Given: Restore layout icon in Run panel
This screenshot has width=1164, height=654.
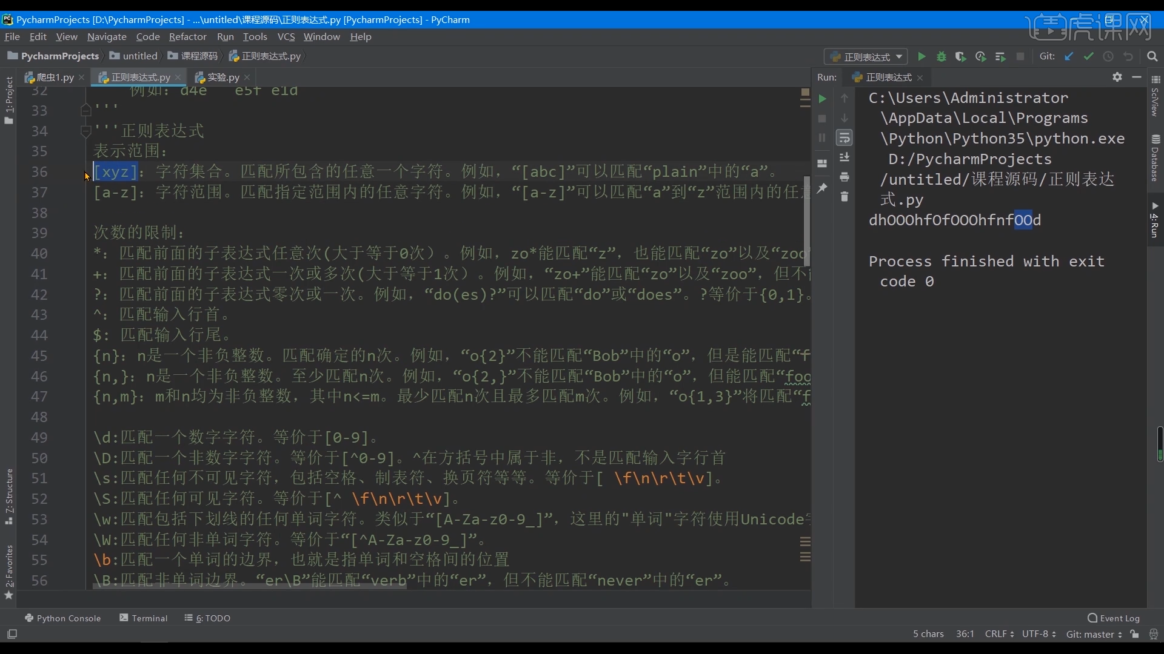Looking at the screenshot, I should point(822,163).
